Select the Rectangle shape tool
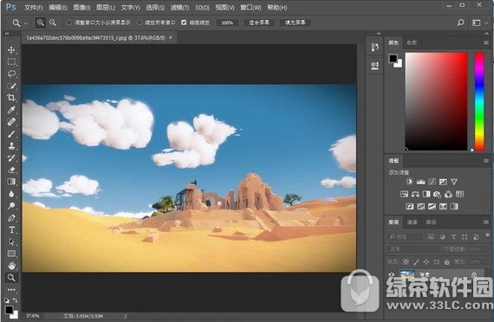 click(x=11, y=254)
